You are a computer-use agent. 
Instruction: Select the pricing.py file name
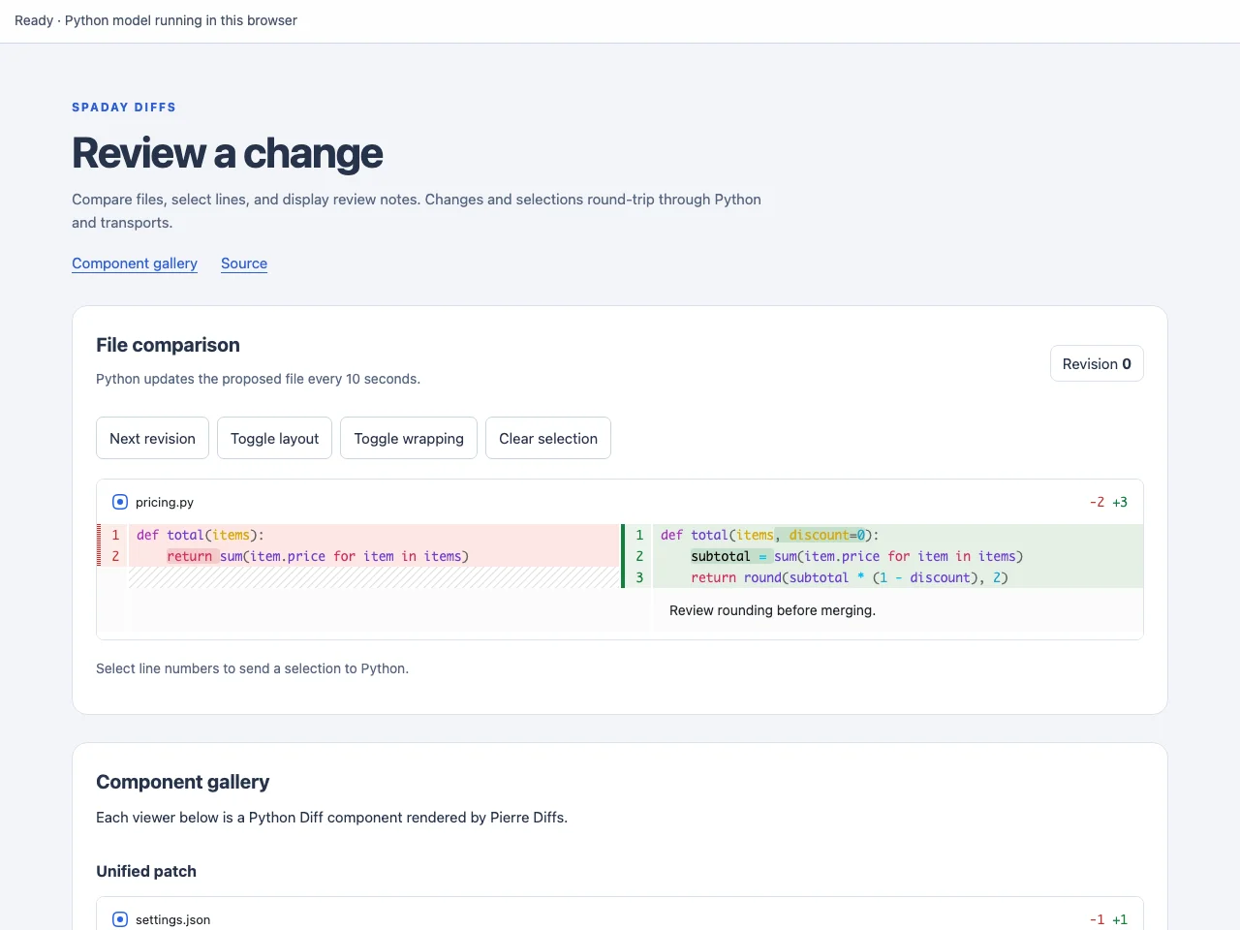click(165, 502)
